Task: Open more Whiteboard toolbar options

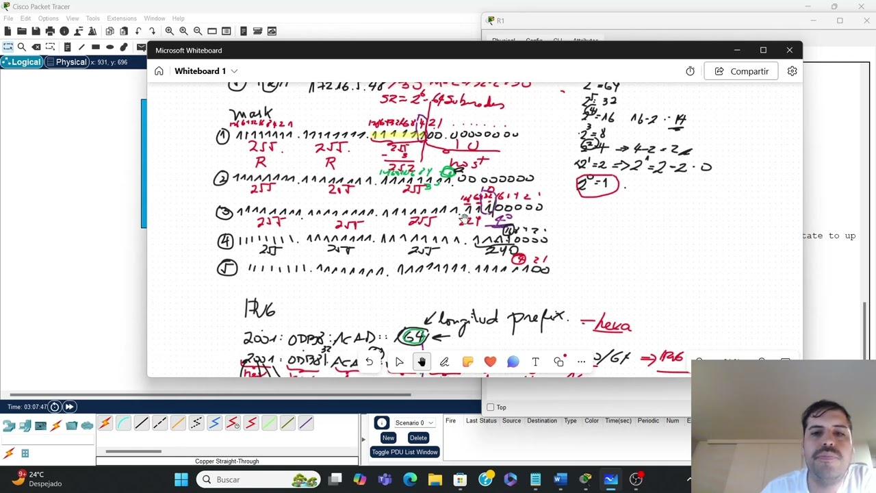Action: (x=581, y=362)
